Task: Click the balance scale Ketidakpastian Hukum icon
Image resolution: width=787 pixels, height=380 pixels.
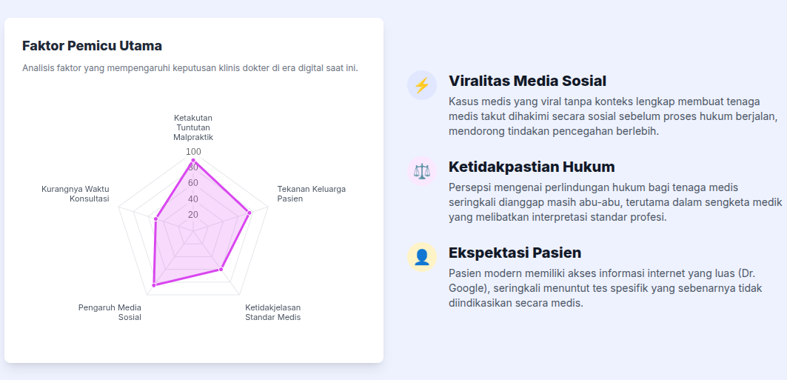Action: (421, 171)
